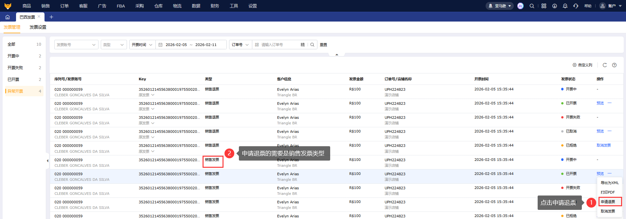Screen dimensions: 626x219
Task: Click 预览 in the second row
Action: (x=600, y=103)
